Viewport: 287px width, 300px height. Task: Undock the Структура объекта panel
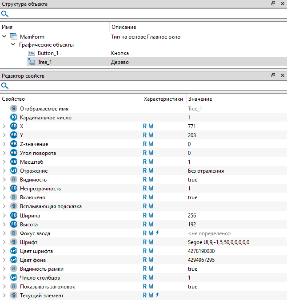pyautogui.click(x=273, y=4)
